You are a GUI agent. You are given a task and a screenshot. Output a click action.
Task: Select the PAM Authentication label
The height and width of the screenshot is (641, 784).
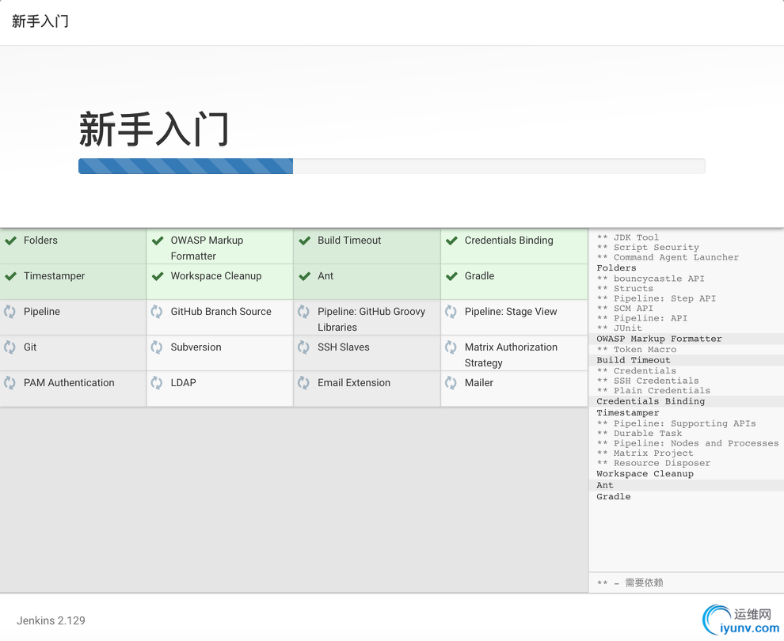tap(69, 383)
